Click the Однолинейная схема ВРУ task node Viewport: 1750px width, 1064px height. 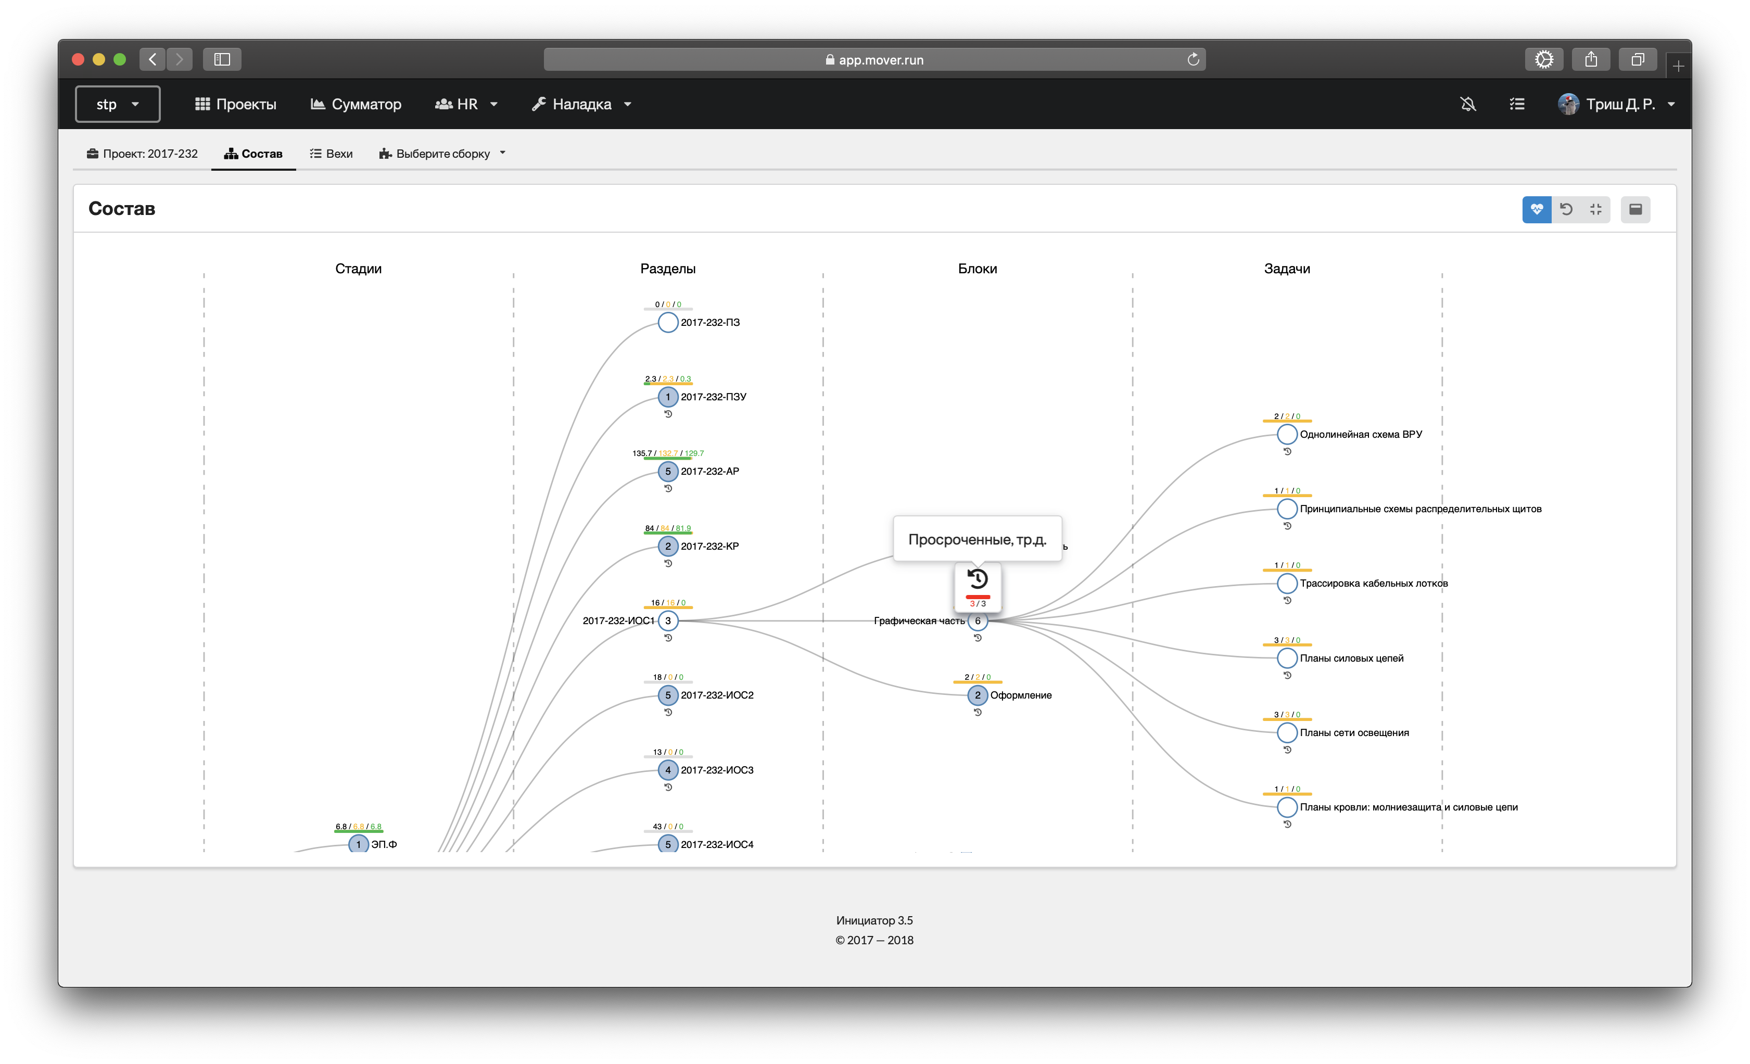[x=1287, y=434]
